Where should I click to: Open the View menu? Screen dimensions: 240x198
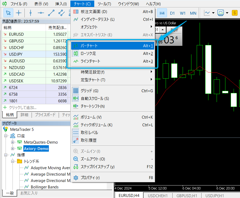[x=41, y=4]
